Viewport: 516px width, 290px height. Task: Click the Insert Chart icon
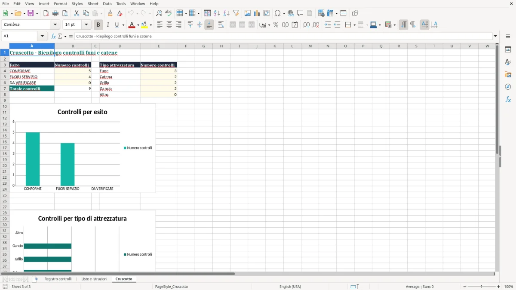tap(257, 13)
